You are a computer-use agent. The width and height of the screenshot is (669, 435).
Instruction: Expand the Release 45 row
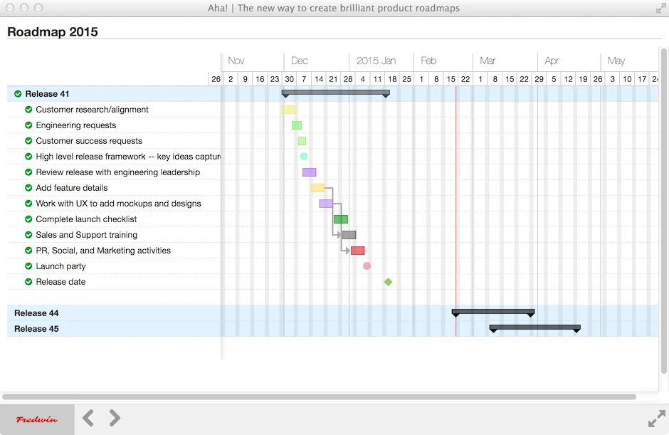(x=36, y=329)
